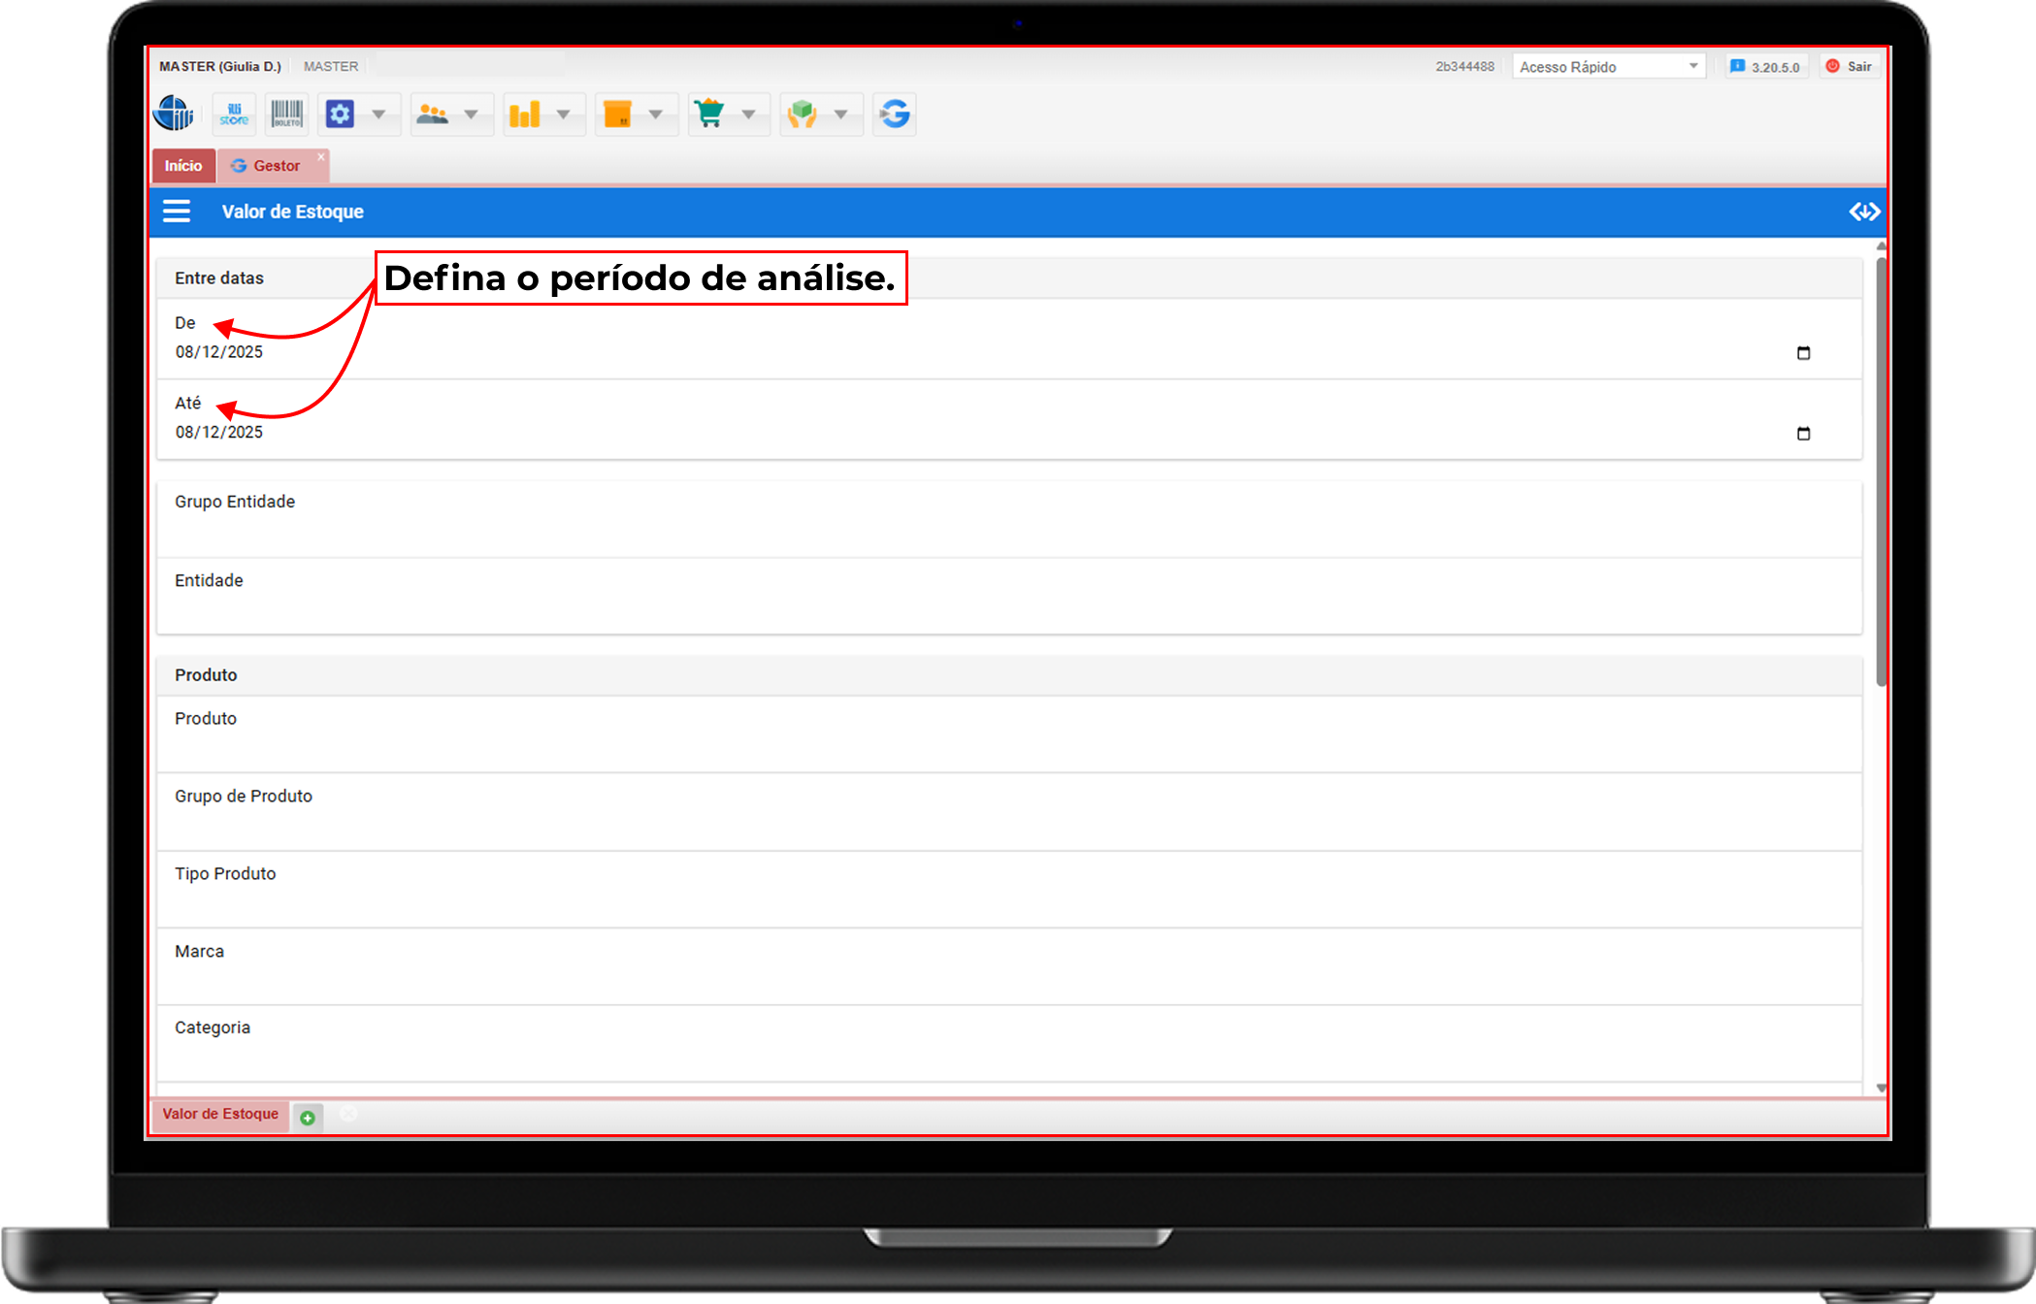This screenshot has width=2036, height=1304.
Task: Click the blue G Gestor toolbar icon
Action: pyautogui.click(x=895, y=114)
